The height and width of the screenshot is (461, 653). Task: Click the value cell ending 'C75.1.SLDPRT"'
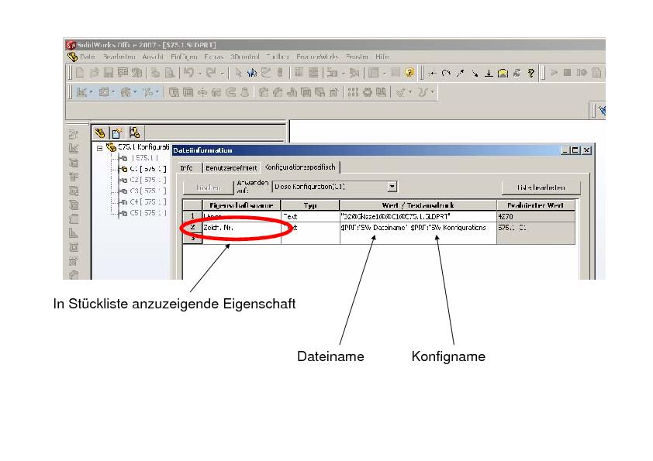418,216
